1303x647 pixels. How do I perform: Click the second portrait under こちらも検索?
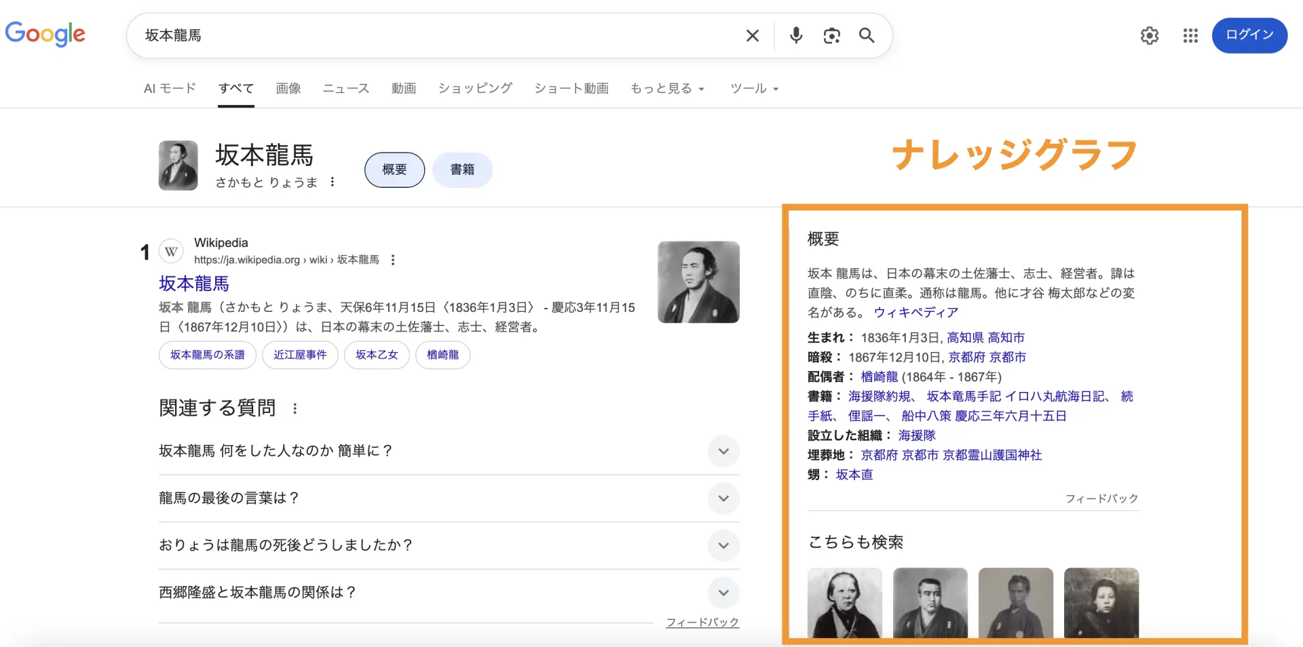pyautogui.click(x=930, y=602)
